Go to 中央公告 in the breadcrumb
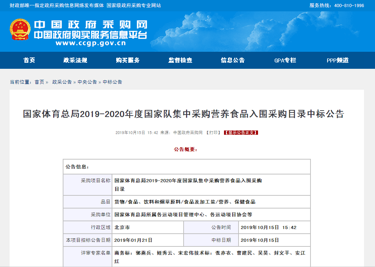375x267 pixels. click(x=87, y=82)
